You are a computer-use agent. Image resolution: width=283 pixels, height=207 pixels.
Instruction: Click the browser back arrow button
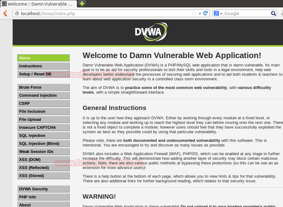(5, 13)
